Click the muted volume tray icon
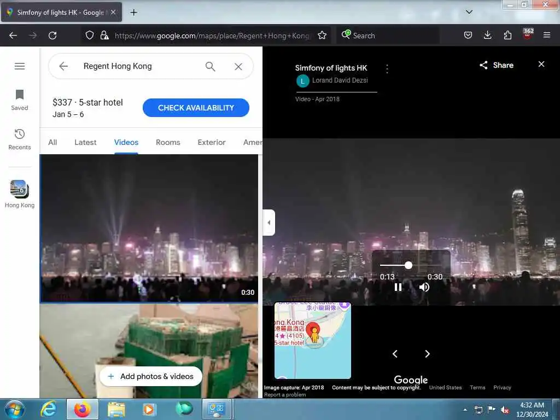 click(505, 410)
